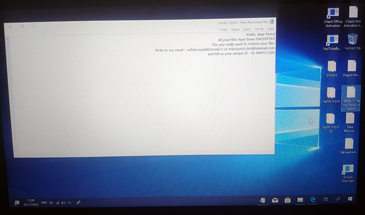Viewport: 365px width, 215px height.
Task: Open the Windows Start button
Action: coord(350,199)
